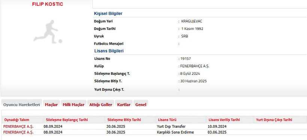Click the Sözleşme Başlangıç T. label
Image resolution: width=307 pixels, height=140 pixels.
112,74
